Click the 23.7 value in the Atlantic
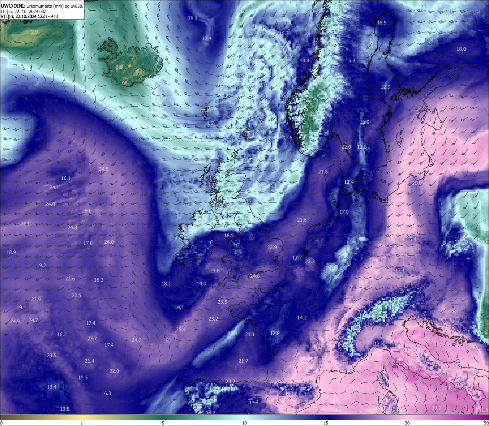The height and width of the screenshot is (426, 489). (92, 339)
